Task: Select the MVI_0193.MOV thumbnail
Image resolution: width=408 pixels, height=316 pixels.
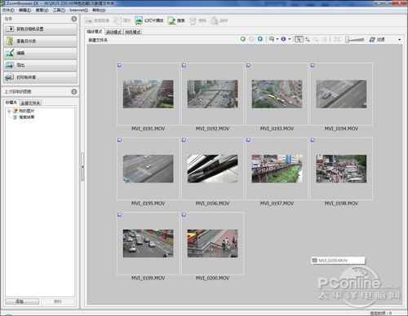Action: tap(277, 94)
